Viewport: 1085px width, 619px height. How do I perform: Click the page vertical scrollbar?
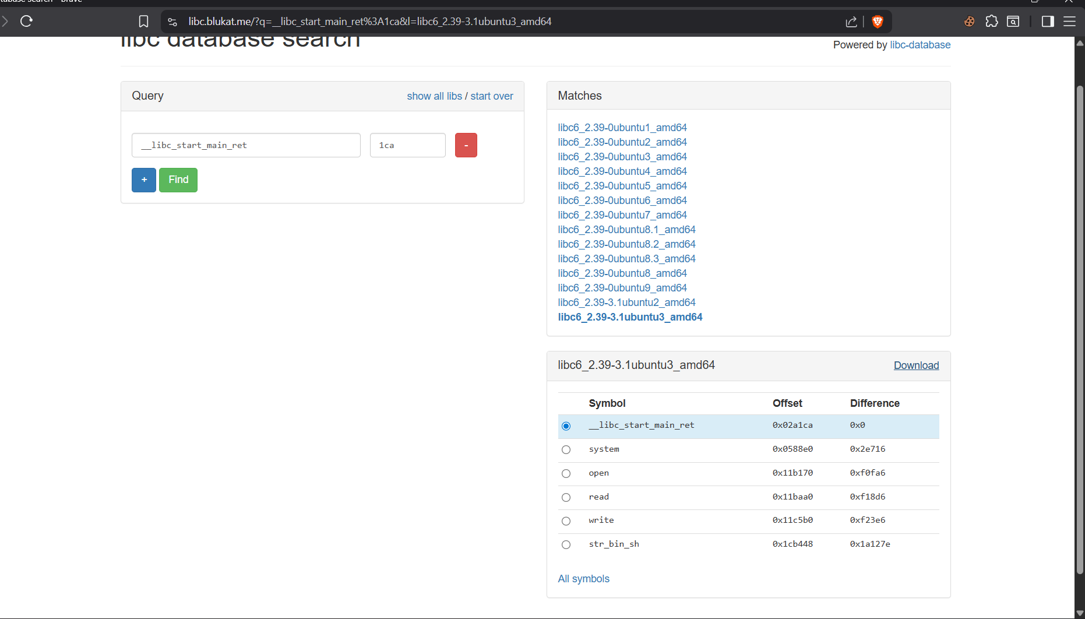point(1080,326)
